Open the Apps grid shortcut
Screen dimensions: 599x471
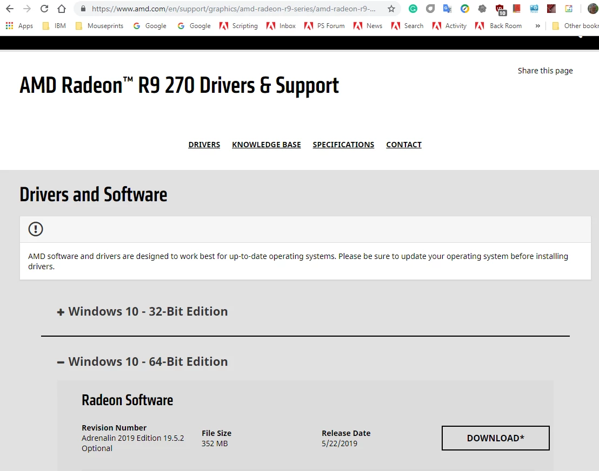[x=19, y=25]
